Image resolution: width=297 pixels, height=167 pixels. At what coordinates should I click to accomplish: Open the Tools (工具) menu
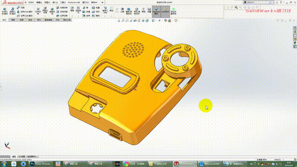click(x=63, y=2)
